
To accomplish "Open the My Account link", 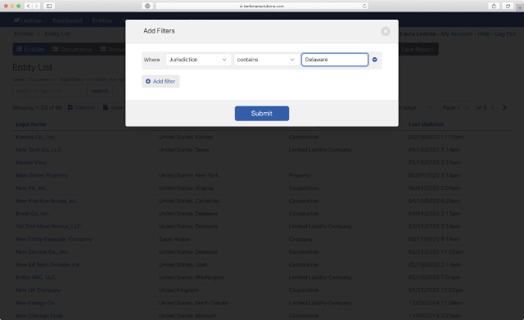I will coord(457,34).
